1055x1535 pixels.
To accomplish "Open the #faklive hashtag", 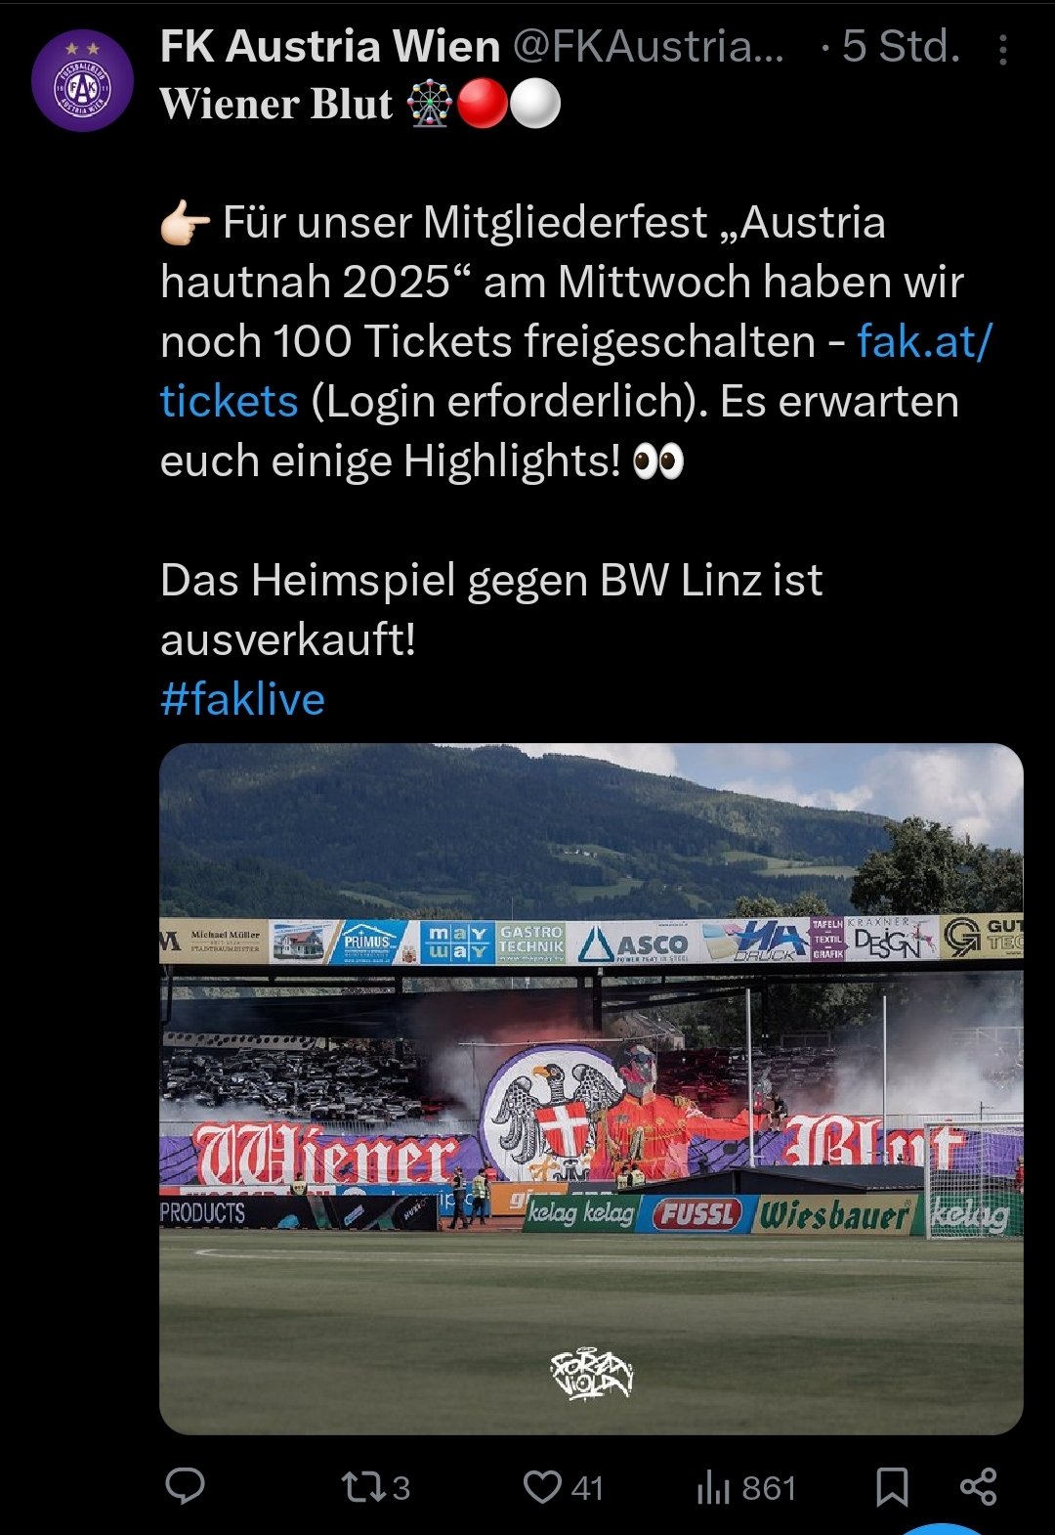I will pos(242,699).
